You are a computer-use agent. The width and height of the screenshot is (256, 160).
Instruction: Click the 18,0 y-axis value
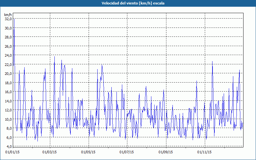[8, 83]
